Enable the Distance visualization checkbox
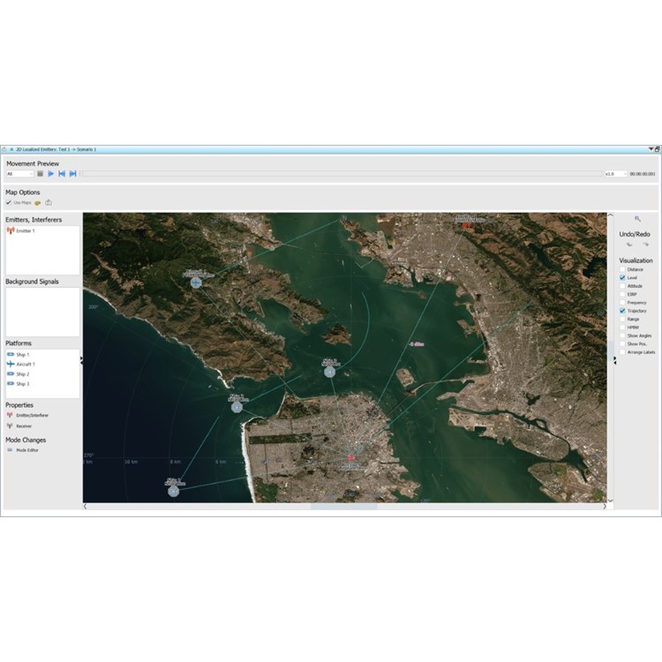 click(x=622, y=269)
